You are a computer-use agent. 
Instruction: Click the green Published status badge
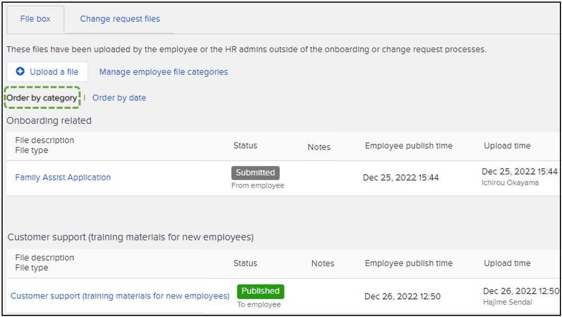point(261,291)
